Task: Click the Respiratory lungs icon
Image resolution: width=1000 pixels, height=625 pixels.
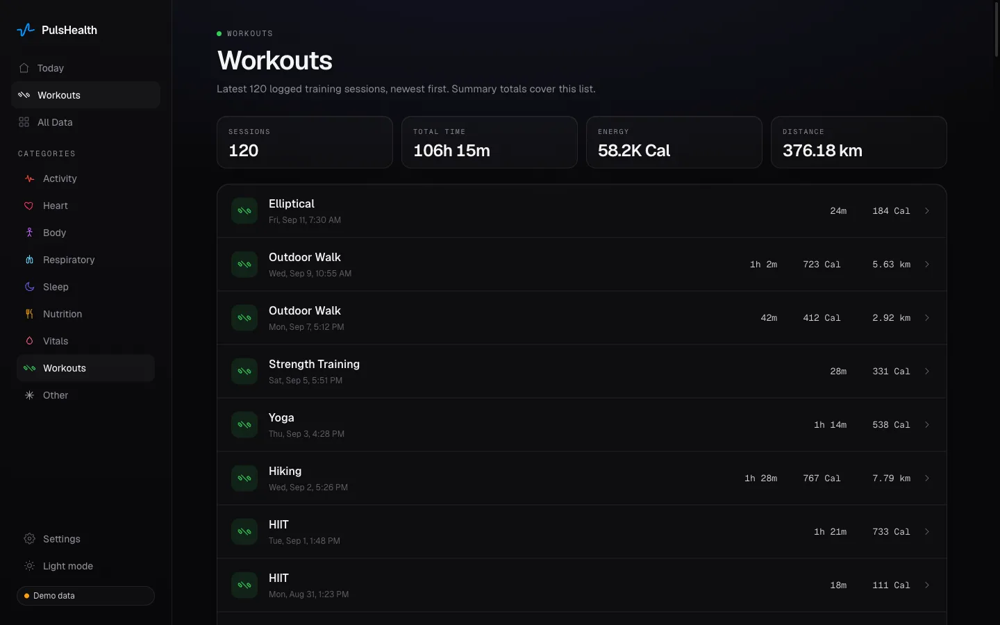Action: tap(29, 260)
